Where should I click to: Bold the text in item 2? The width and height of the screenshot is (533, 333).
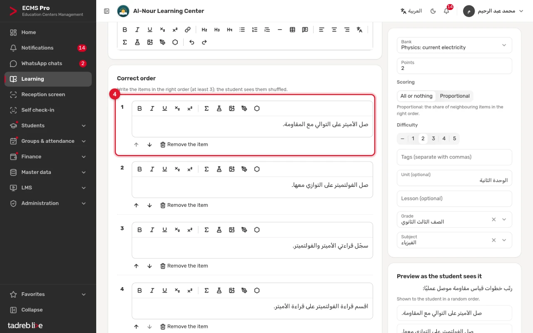pos(139,169)
